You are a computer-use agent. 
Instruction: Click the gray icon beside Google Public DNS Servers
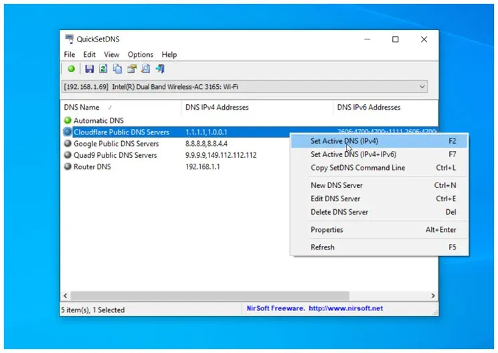pos(68,143)
